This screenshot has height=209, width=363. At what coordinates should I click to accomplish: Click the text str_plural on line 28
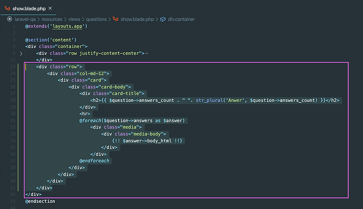(209, 100)
